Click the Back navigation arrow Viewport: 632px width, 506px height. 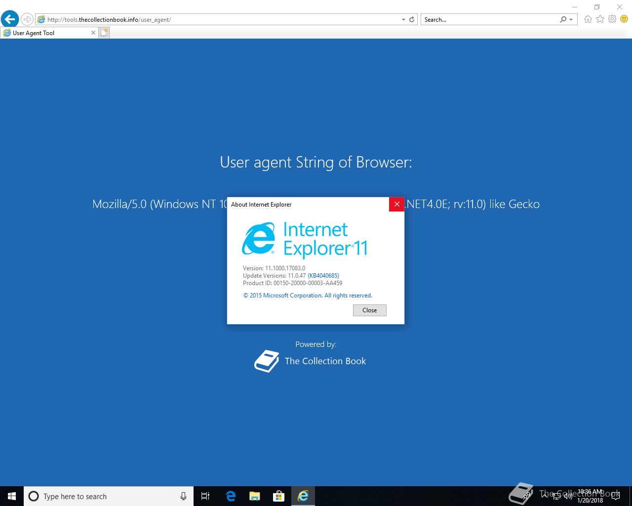(x=10, y=20)
